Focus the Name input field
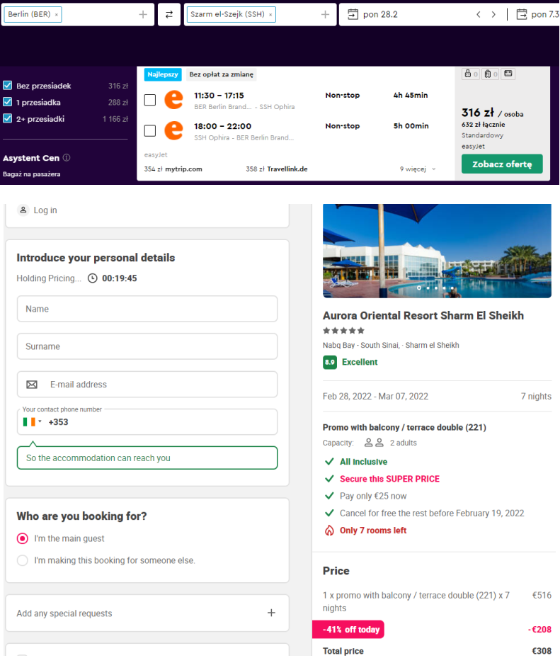This screenshot has width=560, height=658. 147,309
